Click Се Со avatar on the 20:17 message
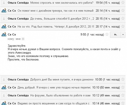This screenshot has height=105, width=127. tap(4, 26)
